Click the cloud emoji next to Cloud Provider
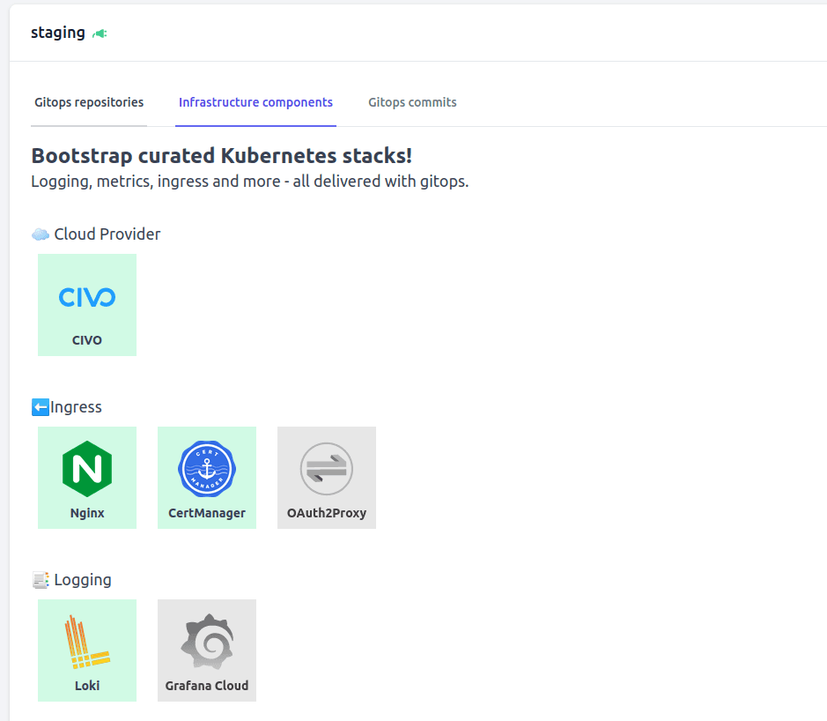This screenshot has width=827, height=721. (x=41, y=234)
